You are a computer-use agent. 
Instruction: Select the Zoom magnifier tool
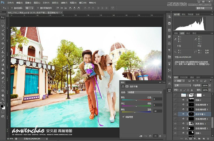[3, 99]
